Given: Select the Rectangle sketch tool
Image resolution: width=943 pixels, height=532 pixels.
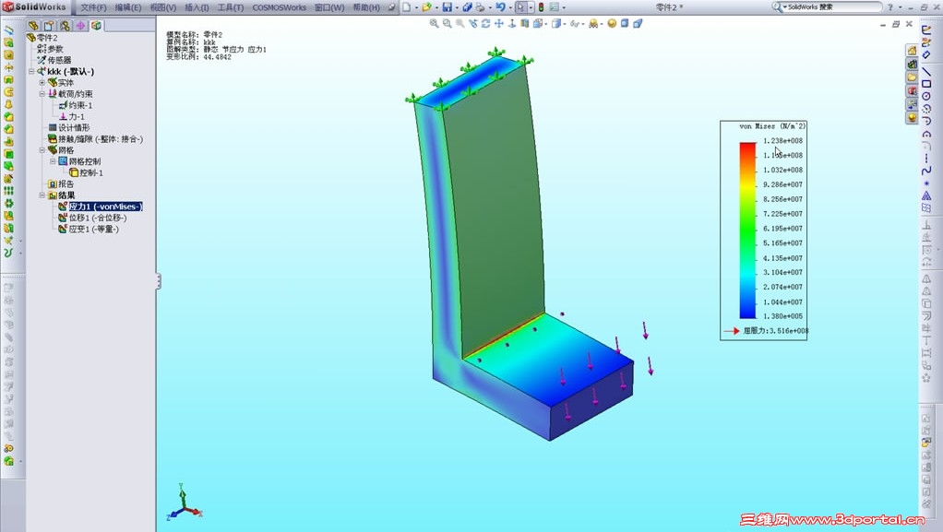Looking at the screenshot, I should [x=926, y=84].
